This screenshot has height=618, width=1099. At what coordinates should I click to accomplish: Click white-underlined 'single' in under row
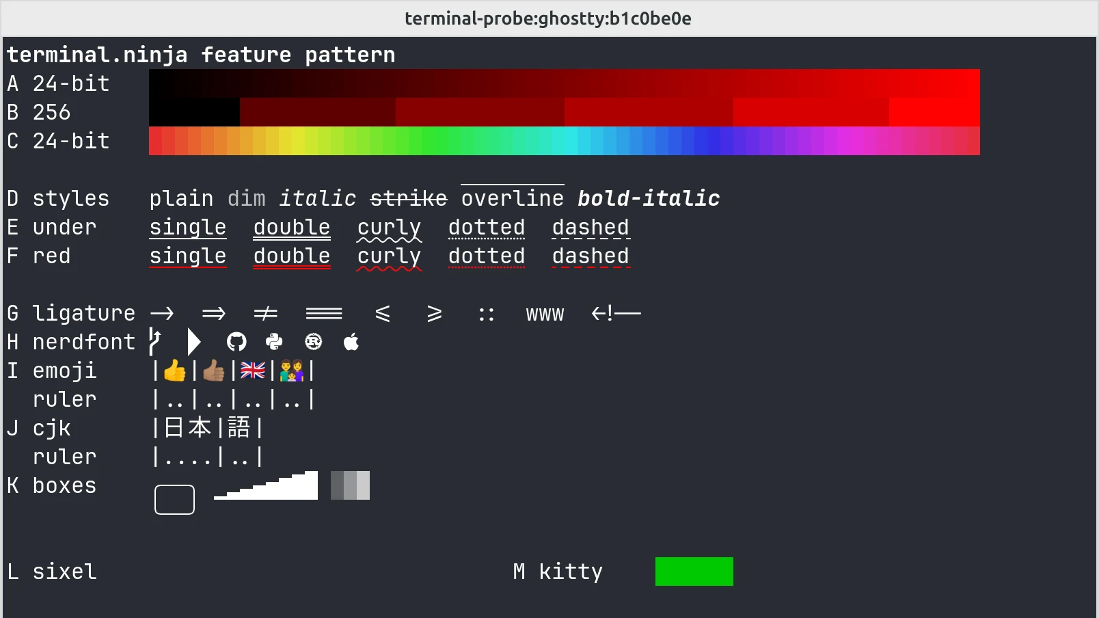coord(188,228)
